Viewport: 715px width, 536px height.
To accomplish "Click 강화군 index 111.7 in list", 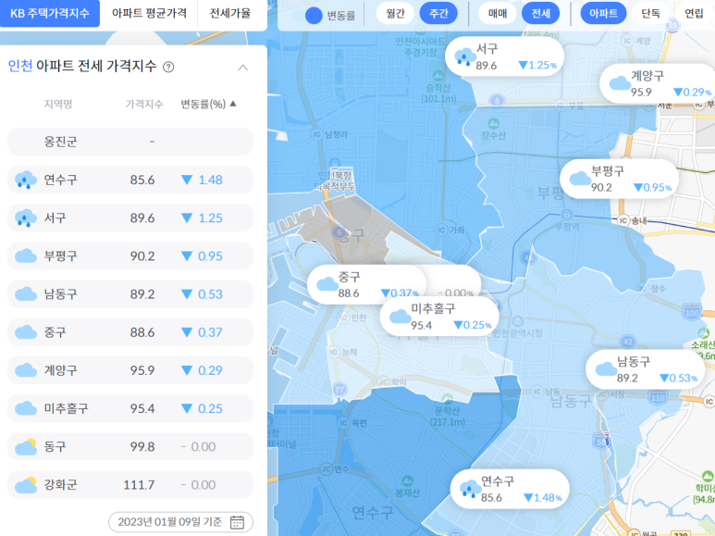I will click(139, 485).
